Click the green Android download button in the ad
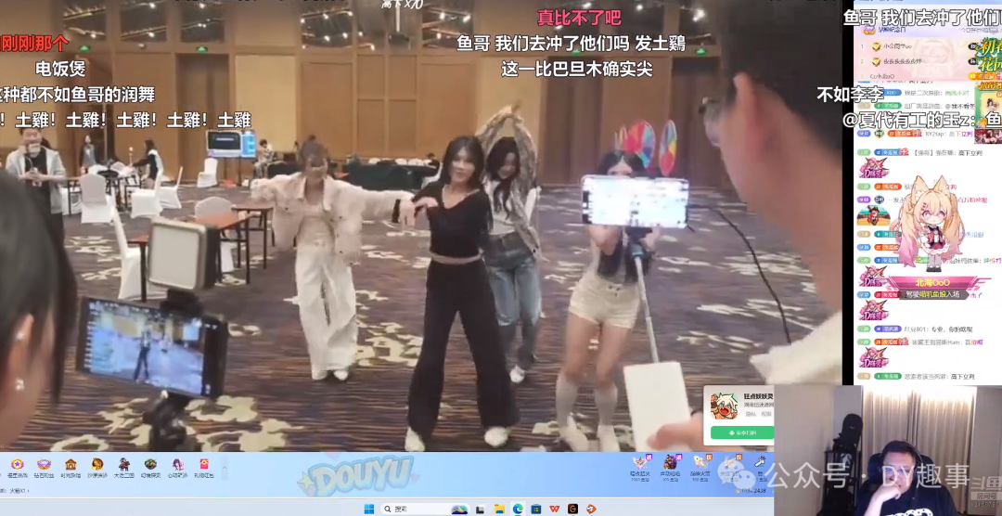The height and width of the screenshot is (516, 1002). coord(742,432)
